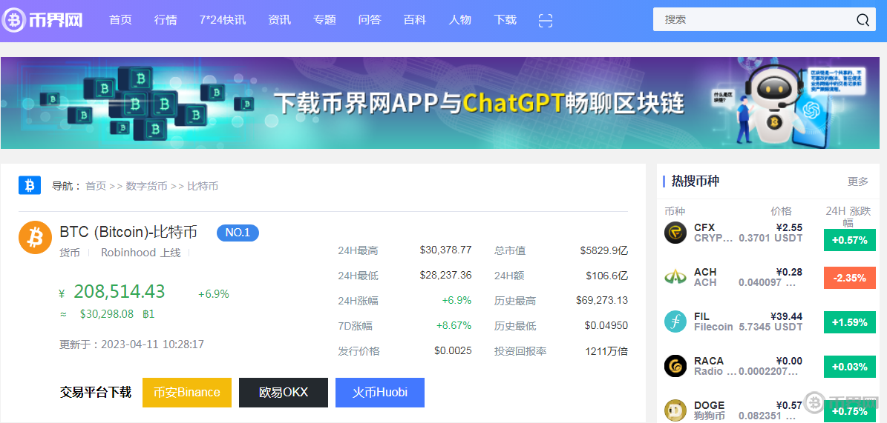Click the DOGE 狗狗币 name
Viewport: 887px width, 423px height.
click(710, 416)
